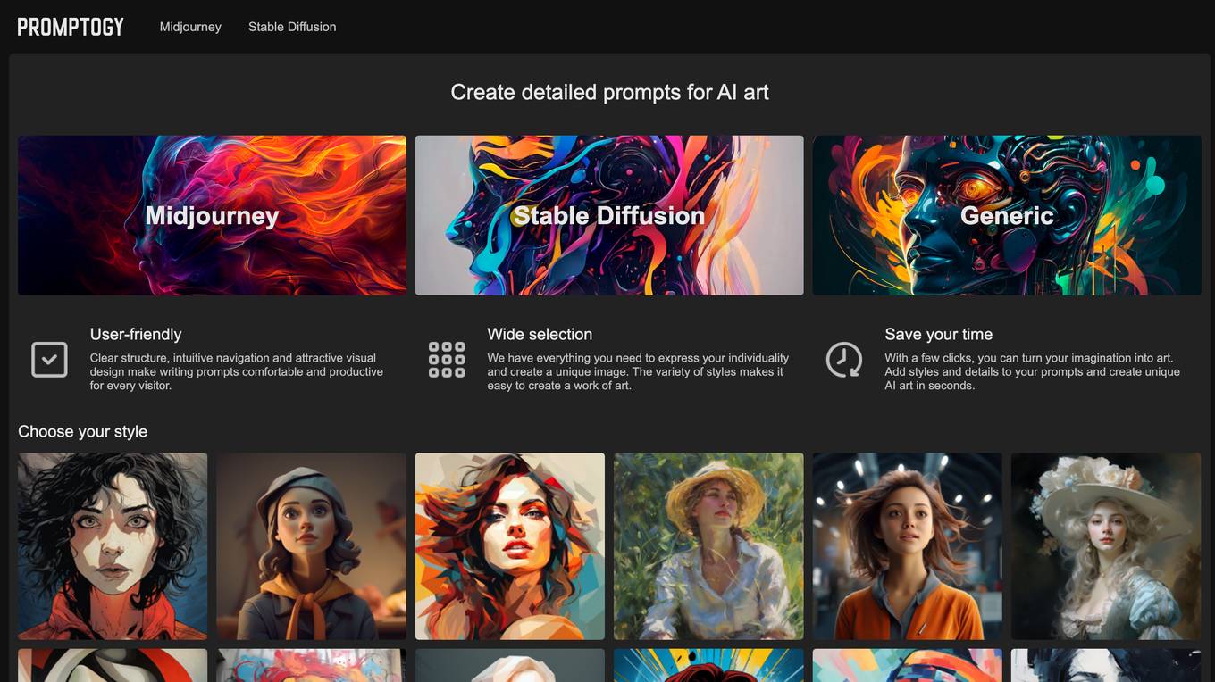Click the Wide selection grid icon
The image size is (1215, 682).
pyautogui.click(x=447, y=360)
